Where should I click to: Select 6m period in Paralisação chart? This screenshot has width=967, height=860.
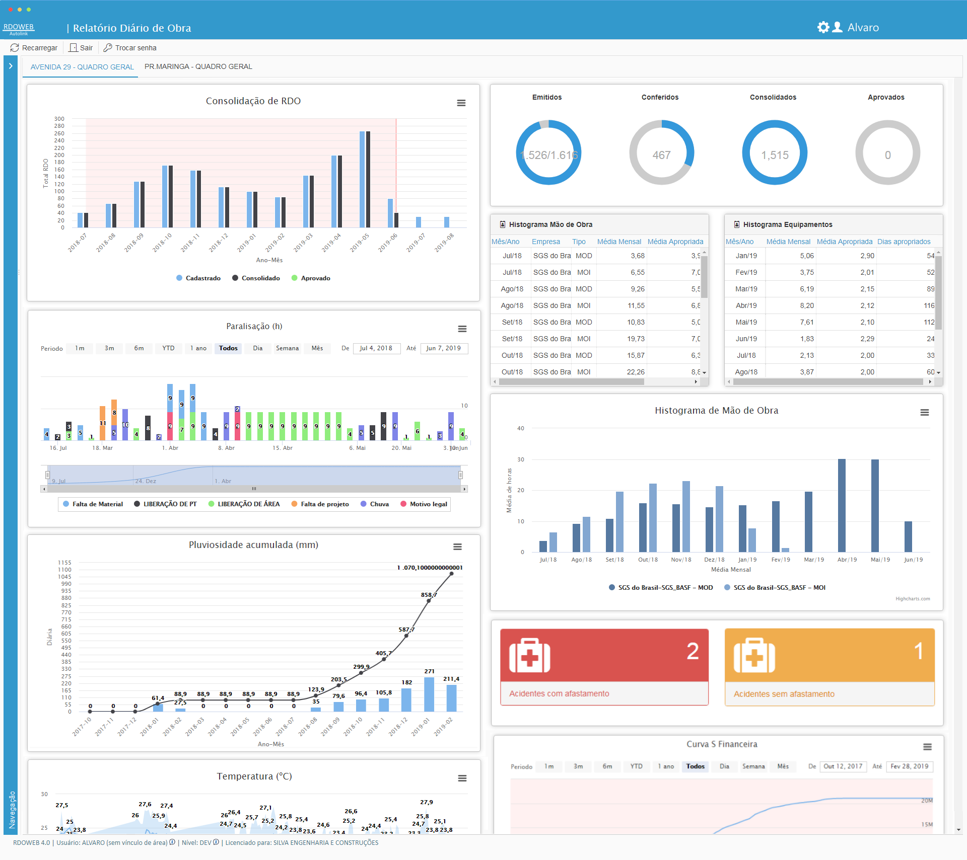139,348
